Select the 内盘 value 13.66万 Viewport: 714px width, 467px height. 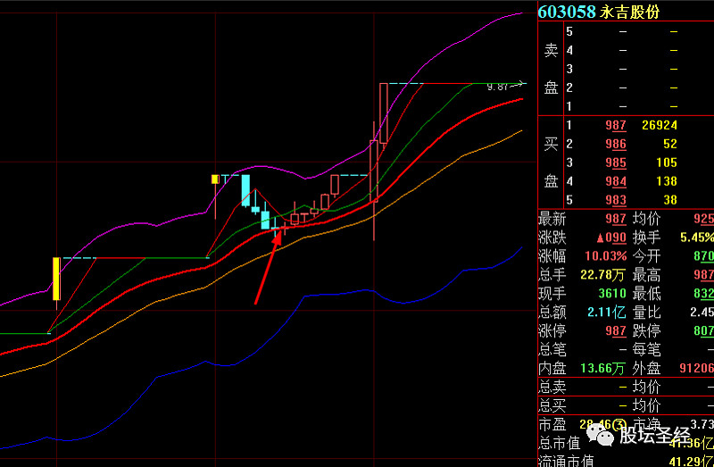(x=603, y=368)
